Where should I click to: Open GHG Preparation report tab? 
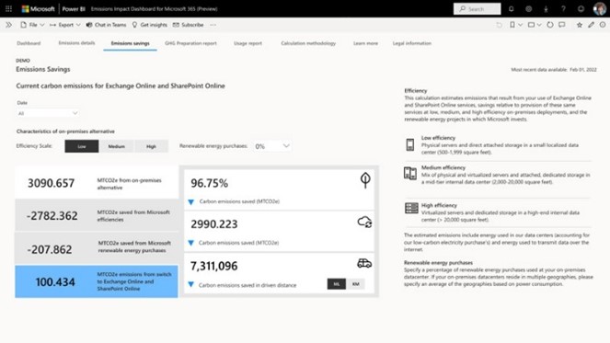point(190,43)
